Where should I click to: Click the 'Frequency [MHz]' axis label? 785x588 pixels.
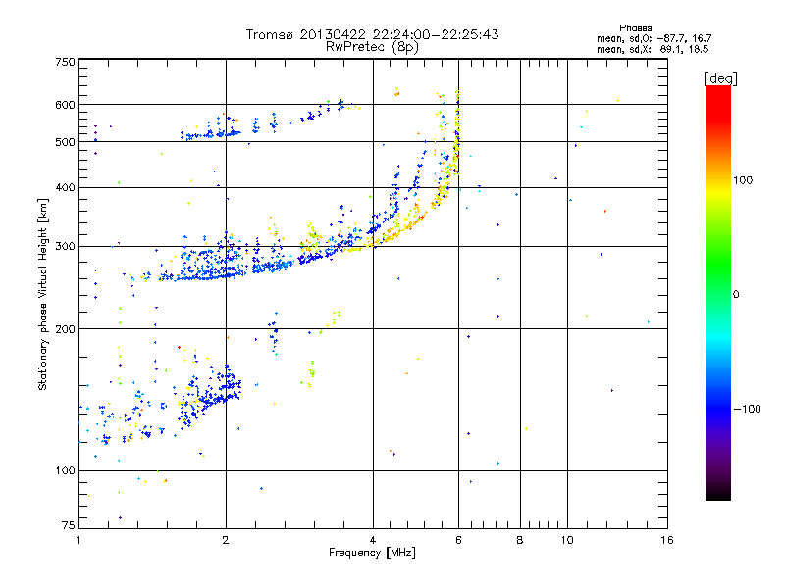point(372,553)
